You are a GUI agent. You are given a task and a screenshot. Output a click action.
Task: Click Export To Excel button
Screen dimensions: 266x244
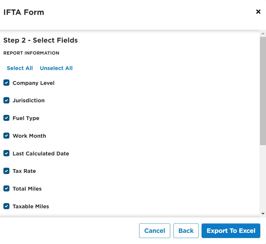(x=231, y=231)
